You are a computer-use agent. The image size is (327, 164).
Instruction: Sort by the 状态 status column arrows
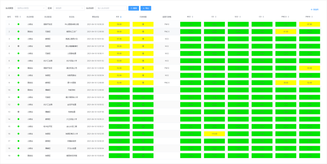click(x=20, y=17)
